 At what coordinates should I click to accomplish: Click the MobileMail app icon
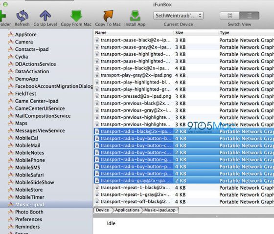pyautogui.click(x=11, y=145)
